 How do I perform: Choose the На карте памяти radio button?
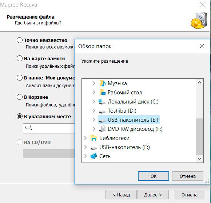(x=20, y=58)
